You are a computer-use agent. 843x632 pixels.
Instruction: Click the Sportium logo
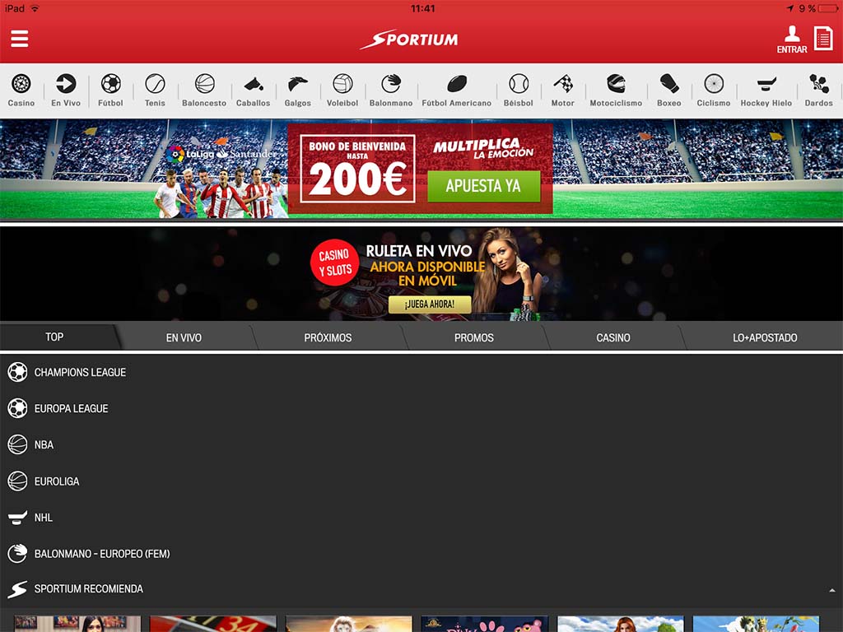click(410, 39)
